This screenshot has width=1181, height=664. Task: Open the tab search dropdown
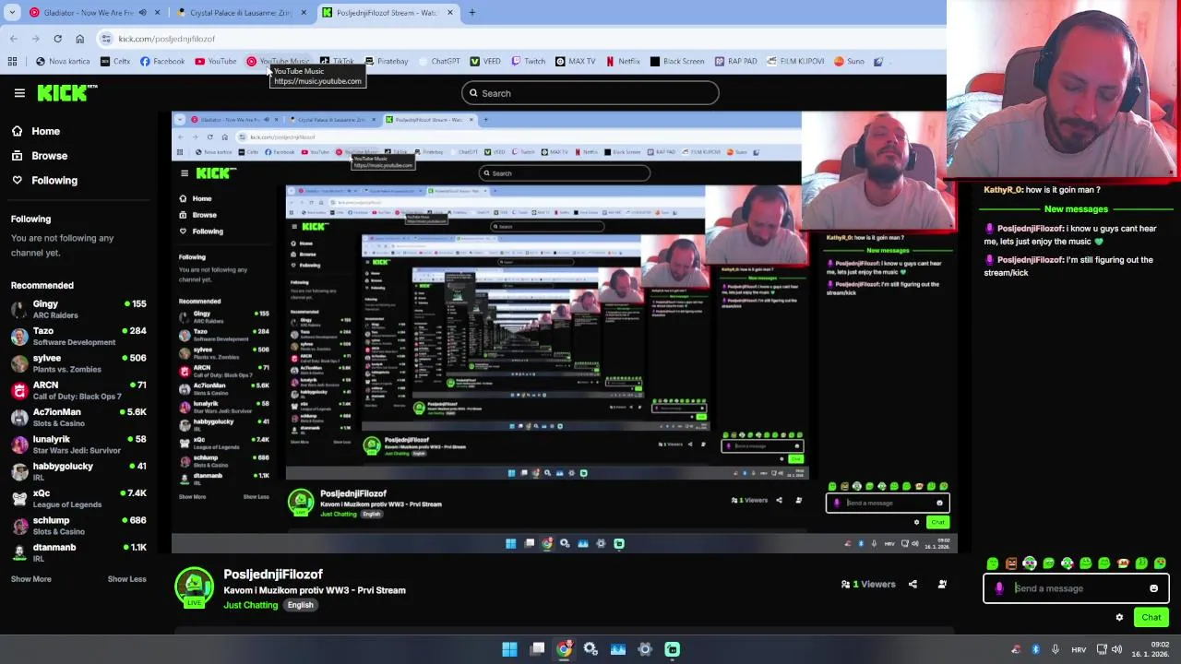(12, 13)
